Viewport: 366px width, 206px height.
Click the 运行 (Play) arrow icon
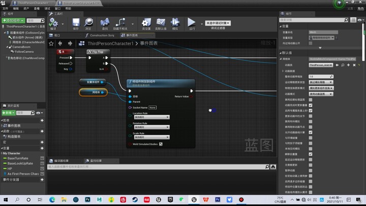[x=192, y=22]
